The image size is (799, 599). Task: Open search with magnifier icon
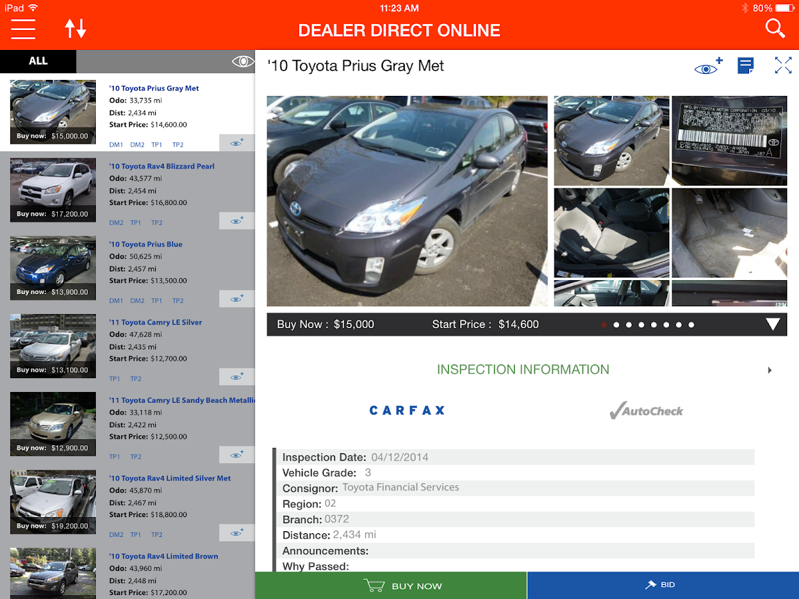click(775, 29)
